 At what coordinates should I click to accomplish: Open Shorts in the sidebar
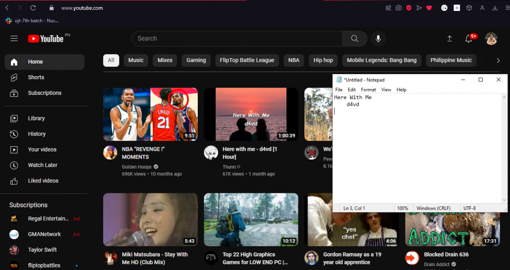44,78
